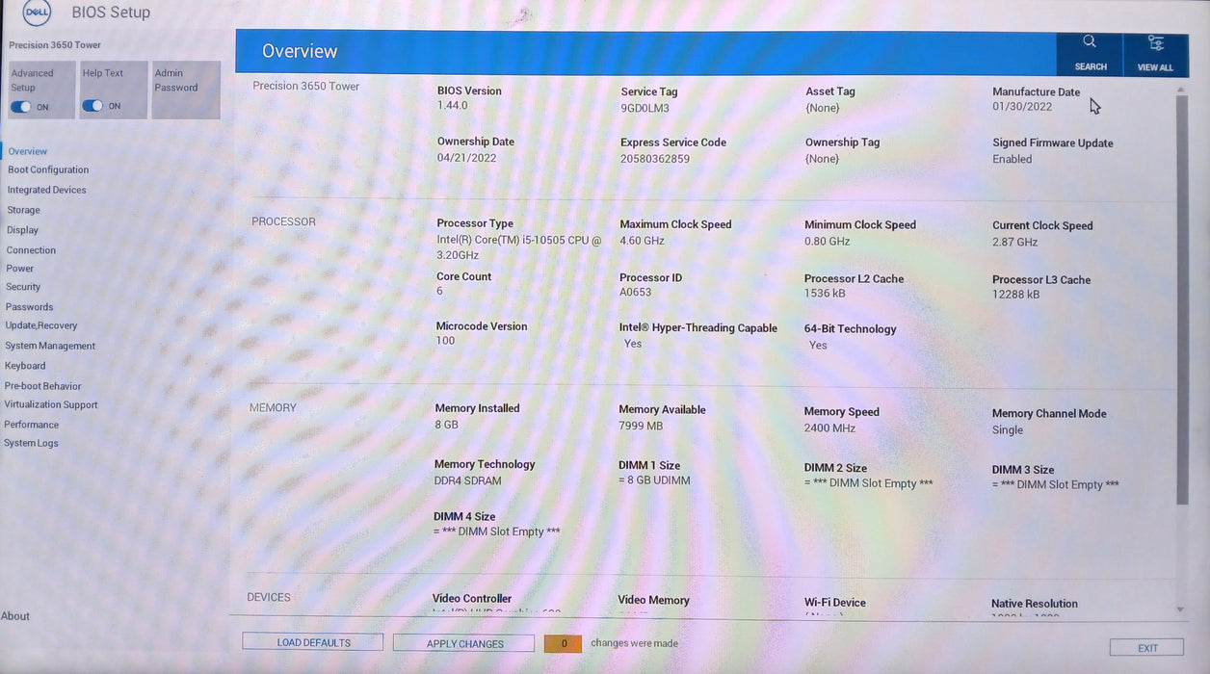The image size is (1210, 674).
Task: Click the Maximum Clock Speed 4.60 GHz
Action: (642, 241)
